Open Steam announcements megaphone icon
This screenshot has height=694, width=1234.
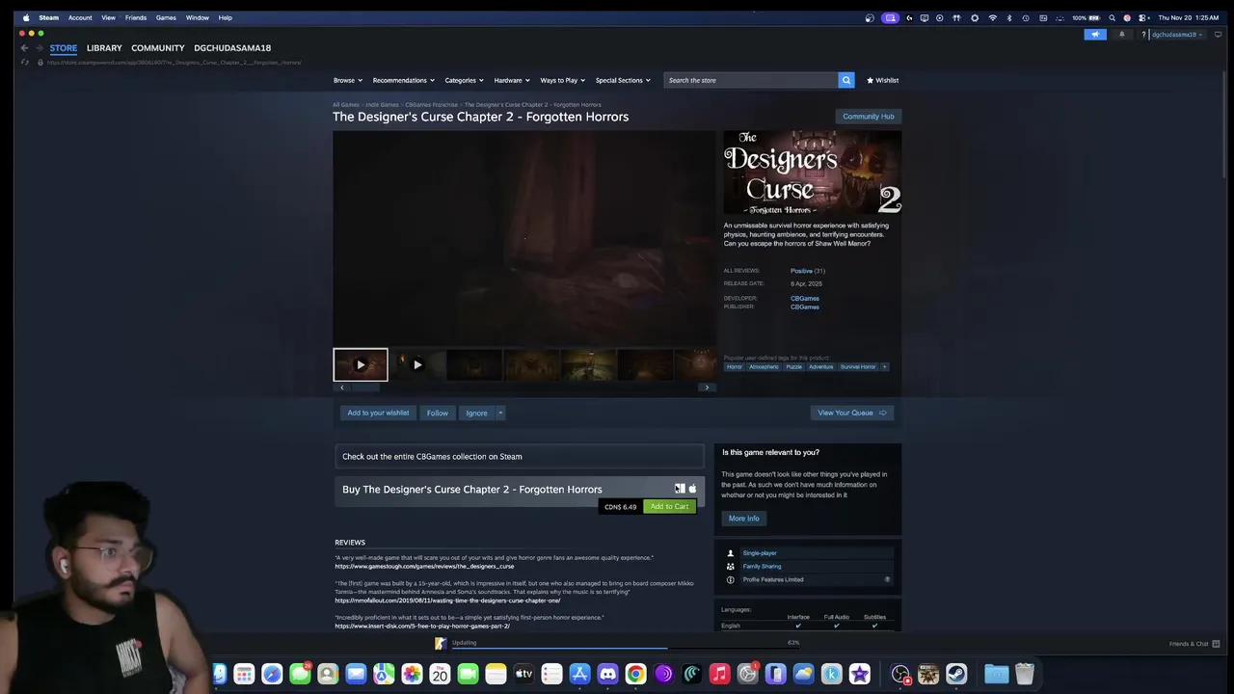tap(1094, 35)
